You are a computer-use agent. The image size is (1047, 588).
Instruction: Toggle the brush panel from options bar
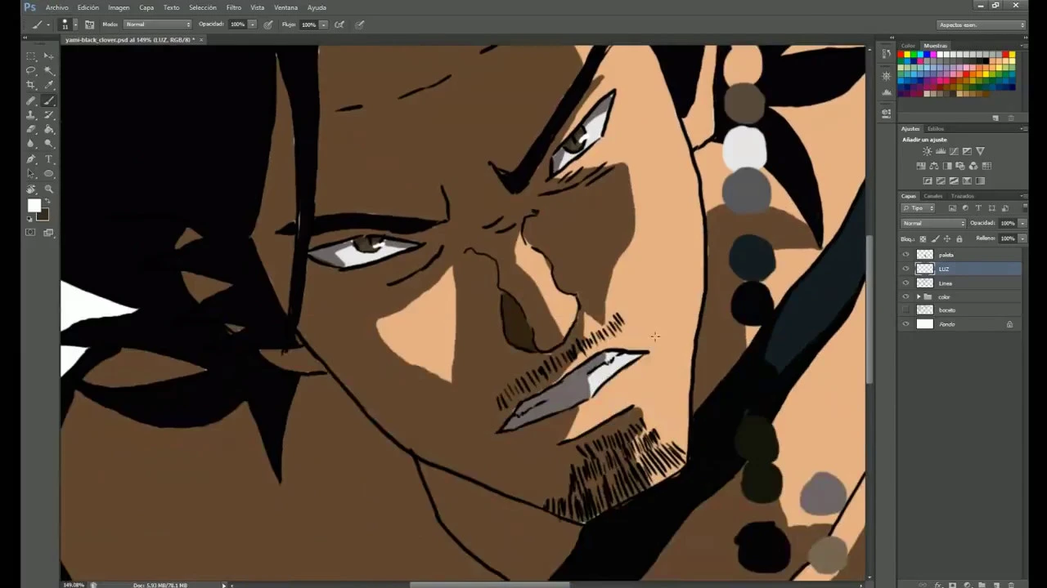coord(90,24)
